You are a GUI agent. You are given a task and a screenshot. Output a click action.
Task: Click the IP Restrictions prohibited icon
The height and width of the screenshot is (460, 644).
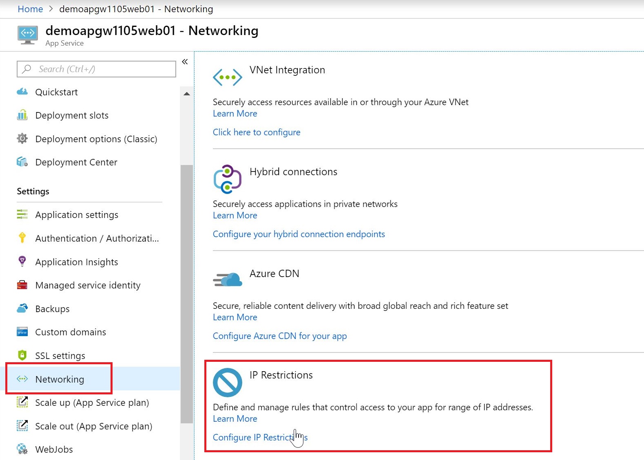[228, 383]
